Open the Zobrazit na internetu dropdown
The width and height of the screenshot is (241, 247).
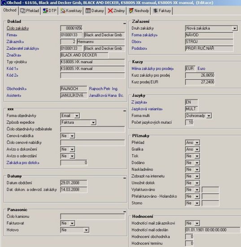[x=197, y=176]
